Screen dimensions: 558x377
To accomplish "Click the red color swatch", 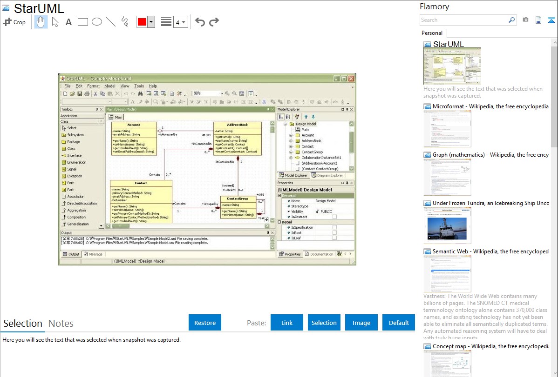I will [x=142, y=22].
